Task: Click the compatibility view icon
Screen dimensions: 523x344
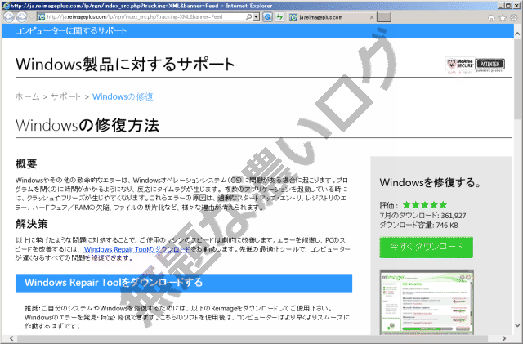Action: coord(267,16)
